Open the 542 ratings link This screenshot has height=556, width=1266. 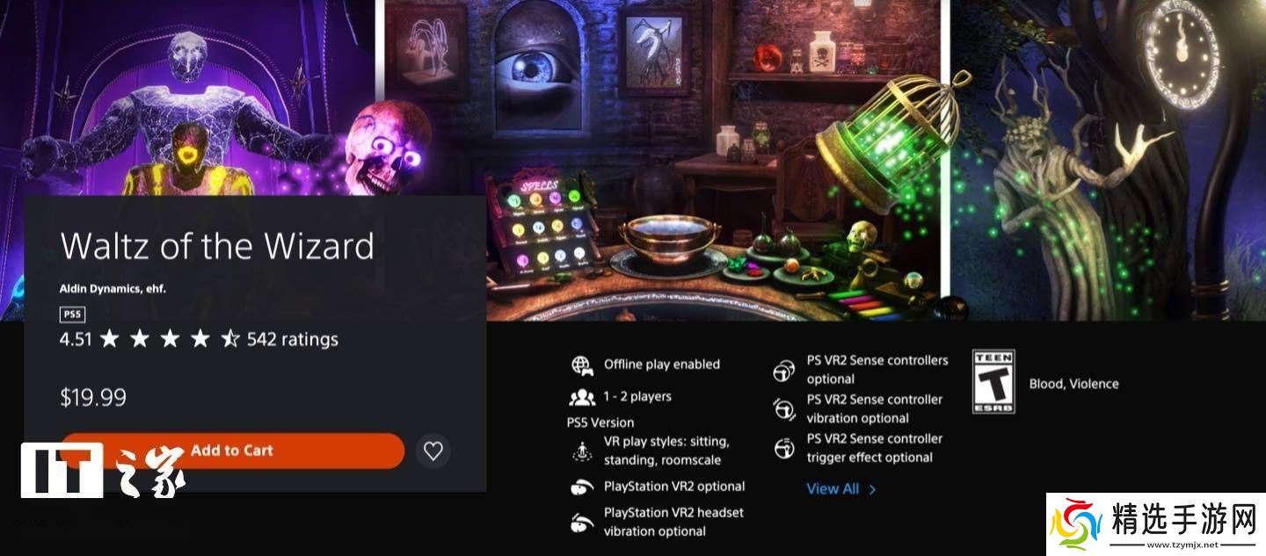(293, 339)
